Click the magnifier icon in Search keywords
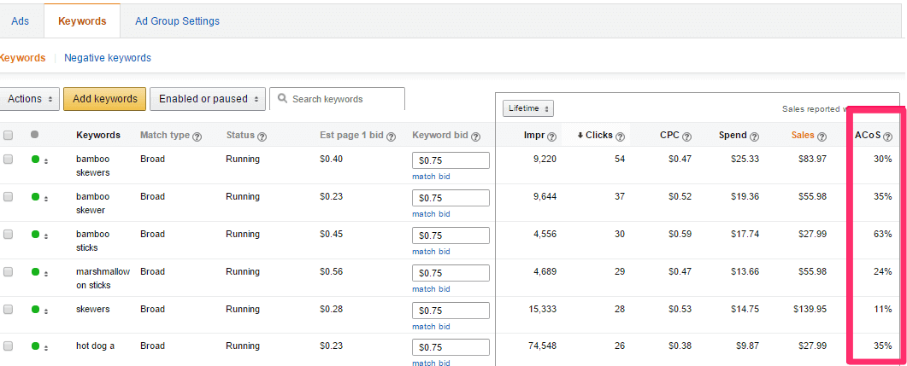907x366 pixels. 282,99
